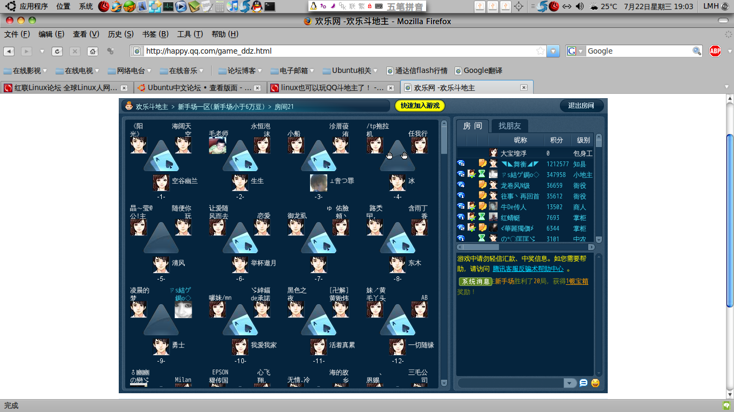This screenshot has height=412, width=734.
Task: Click the media player launcher in top panel
Action: 181,6
